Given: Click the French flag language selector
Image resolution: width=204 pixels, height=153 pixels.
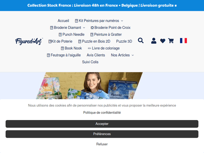Looking at the screenshot, I should (183, 40).
